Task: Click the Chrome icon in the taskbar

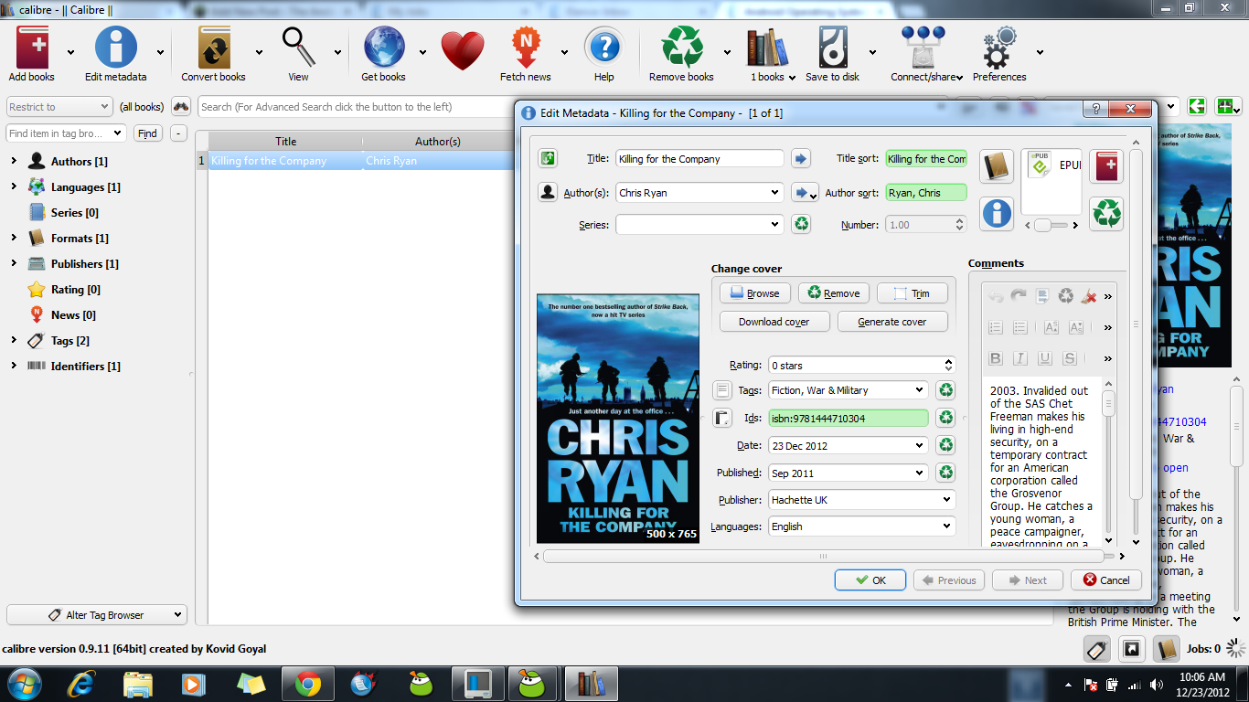Action: 307,684
